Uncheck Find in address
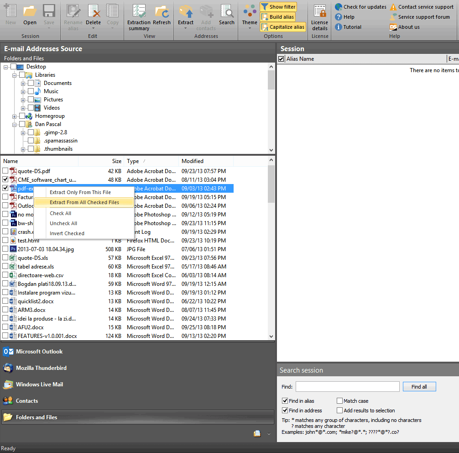Image resolution: width=459 pixels, height=453 pixels. (x=285, y=410)
